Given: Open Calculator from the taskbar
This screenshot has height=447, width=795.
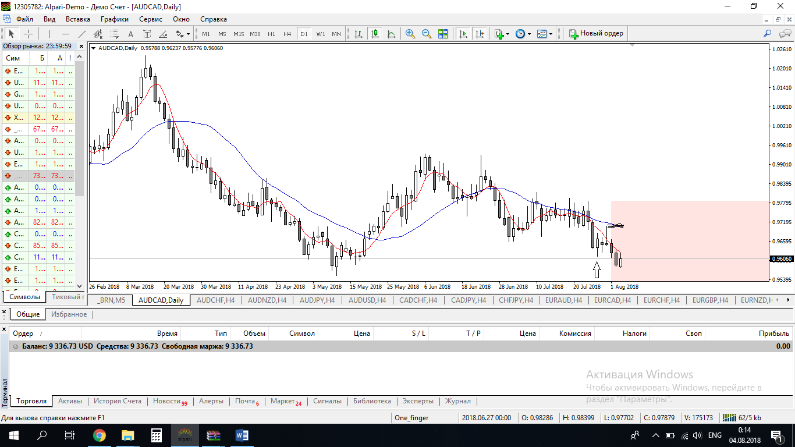Looking at the screenshot, I should [x=157, y=435].
